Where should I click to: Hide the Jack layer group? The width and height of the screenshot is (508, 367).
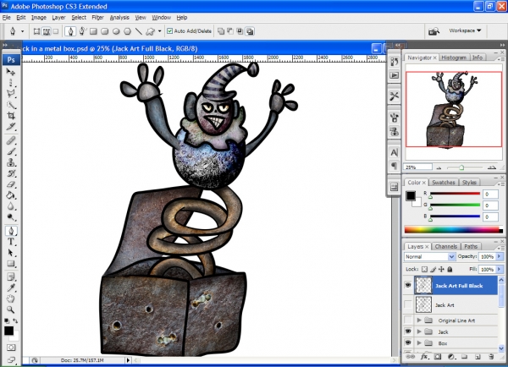408,331
